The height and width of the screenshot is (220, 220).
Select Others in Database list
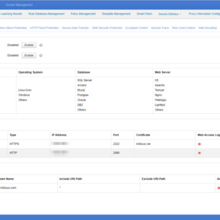click(81, 110)
